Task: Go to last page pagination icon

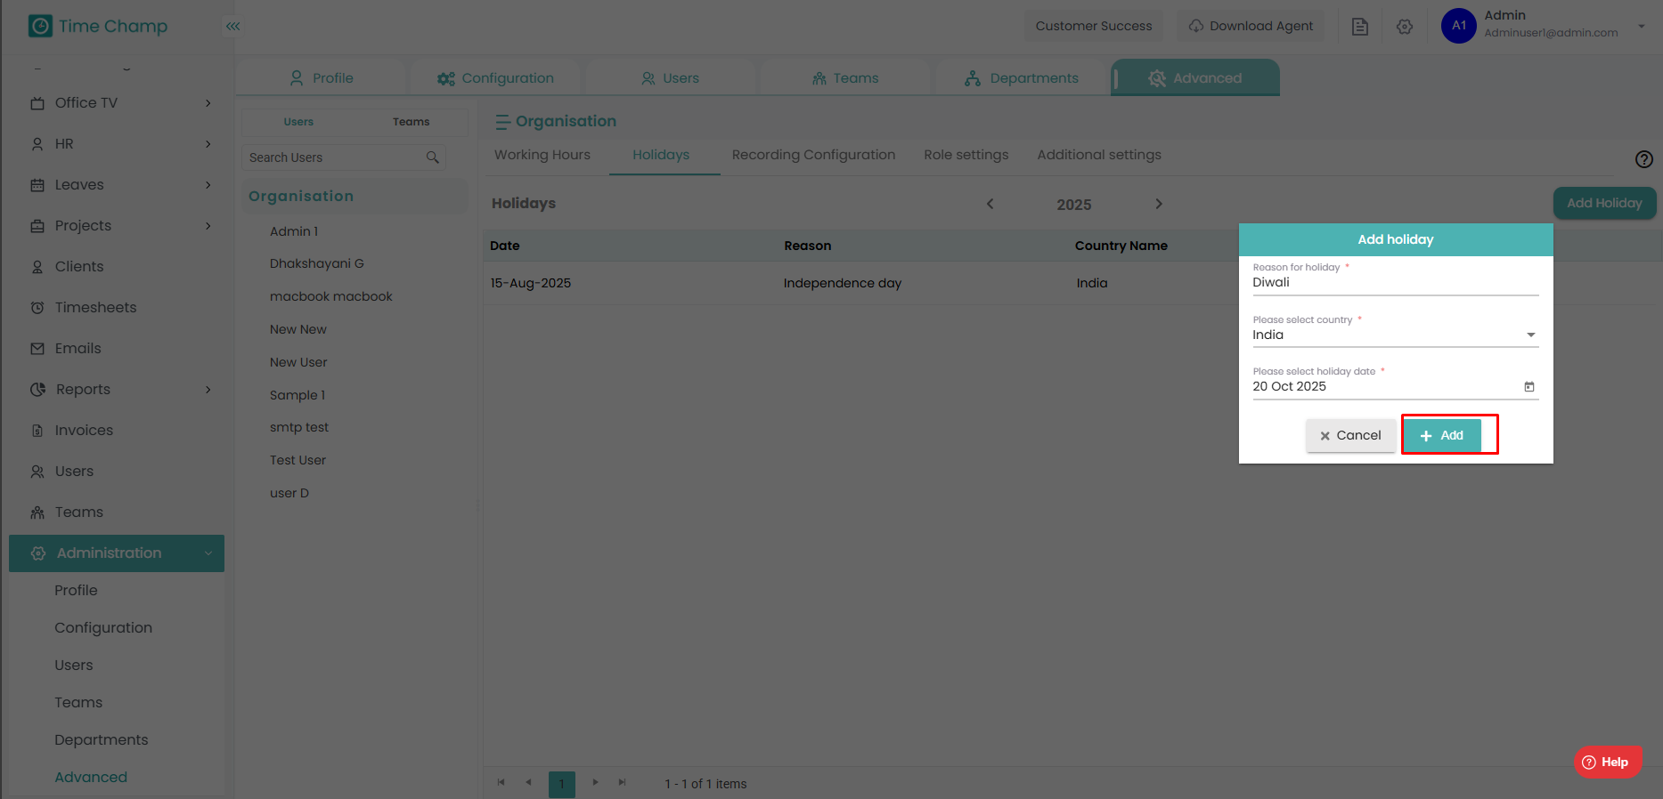Action: click(x=623, y=783)
